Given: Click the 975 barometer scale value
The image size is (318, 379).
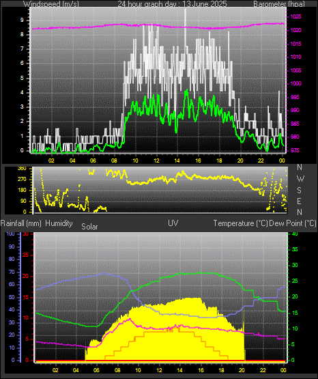Looking at the screenshot, I should tap(295, 150).
